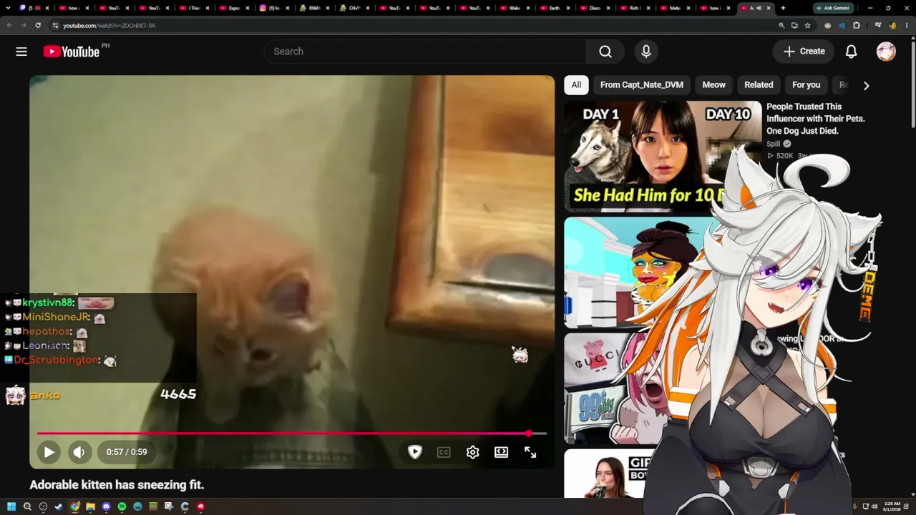This screenshot has height=515, width=916.
Task: Open the Windows Start menu
Action: [11, 506]
